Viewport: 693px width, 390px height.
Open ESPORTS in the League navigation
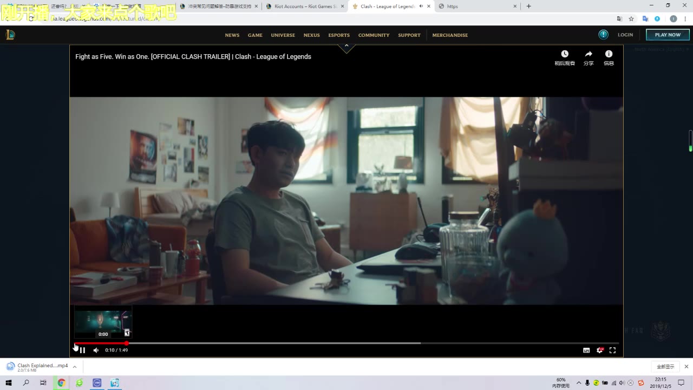click(339, 35)
